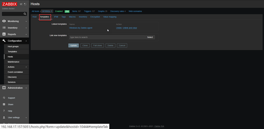Click the Select templates button
The width and height of the screenshot is (264, 129).
[x=150, y=37]
